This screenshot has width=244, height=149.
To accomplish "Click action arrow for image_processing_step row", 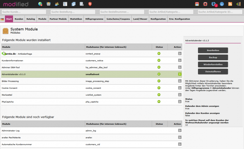I will 180,81.
